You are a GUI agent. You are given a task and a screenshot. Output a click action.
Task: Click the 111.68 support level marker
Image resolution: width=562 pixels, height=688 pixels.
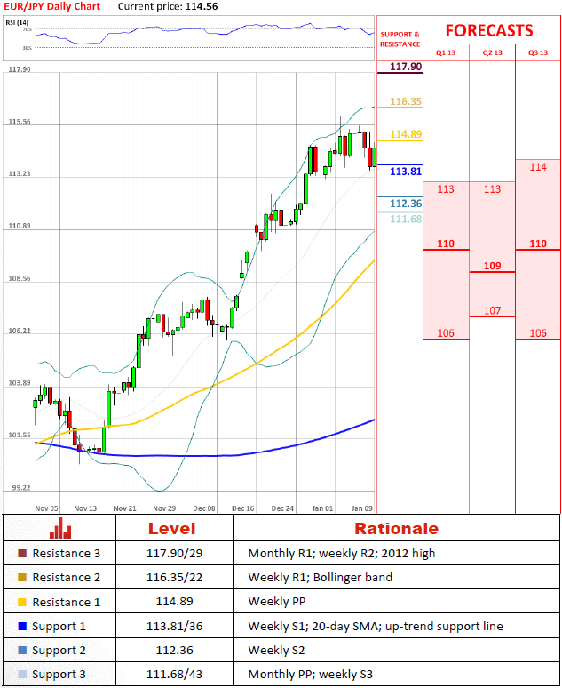point(406,219)
